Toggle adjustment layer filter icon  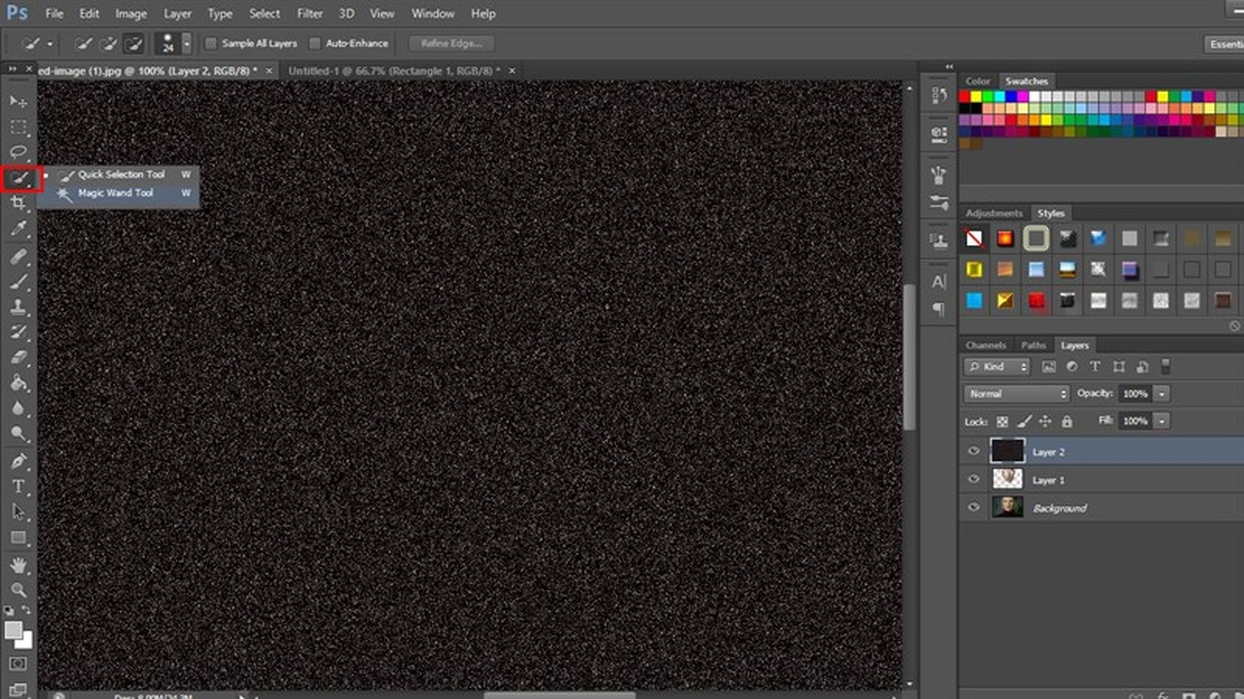click(1072, 366)
